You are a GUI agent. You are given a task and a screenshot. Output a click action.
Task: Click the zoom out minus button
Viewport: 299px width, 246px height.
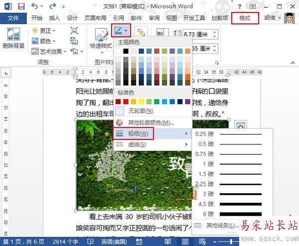point(215,242)
